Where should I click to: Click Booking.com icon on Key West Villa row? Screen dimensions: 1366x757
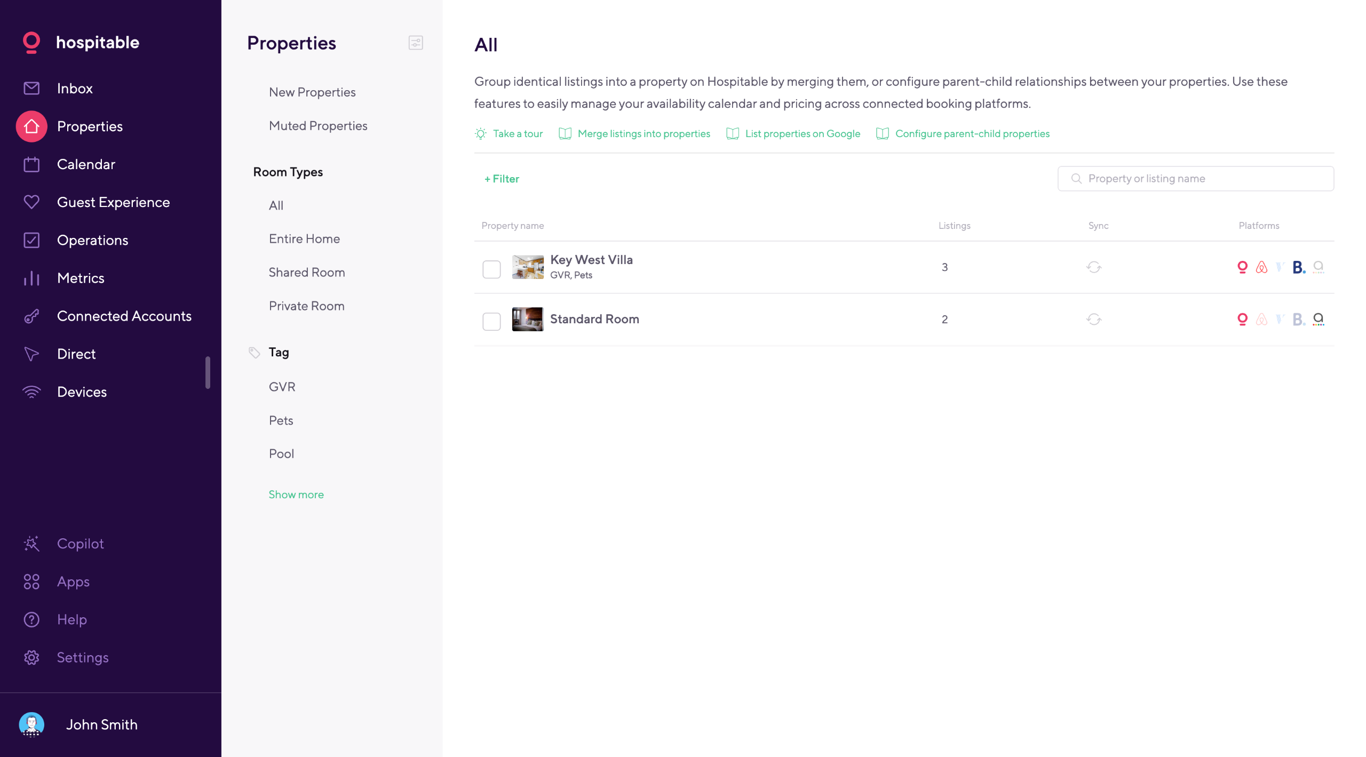1299,267
